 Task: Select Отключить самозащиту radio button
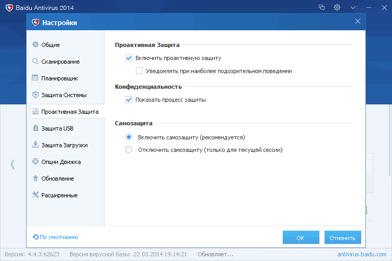pos(129,150)
